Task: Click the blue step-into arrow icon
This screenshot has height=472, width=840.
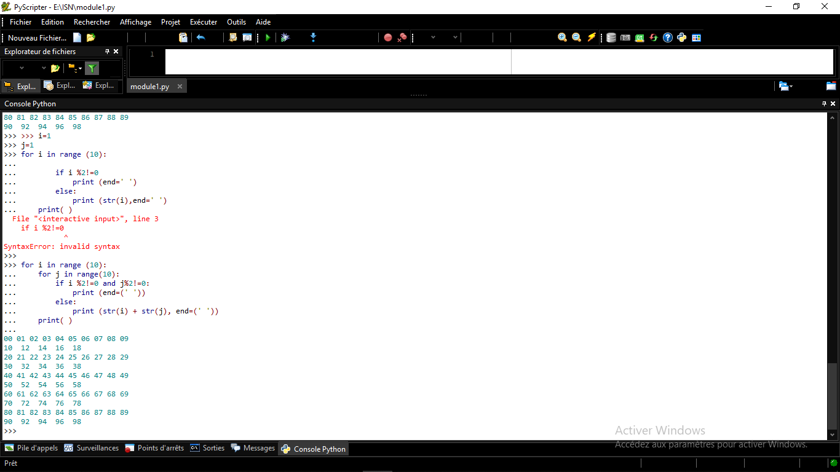Action: click(313, 37)
